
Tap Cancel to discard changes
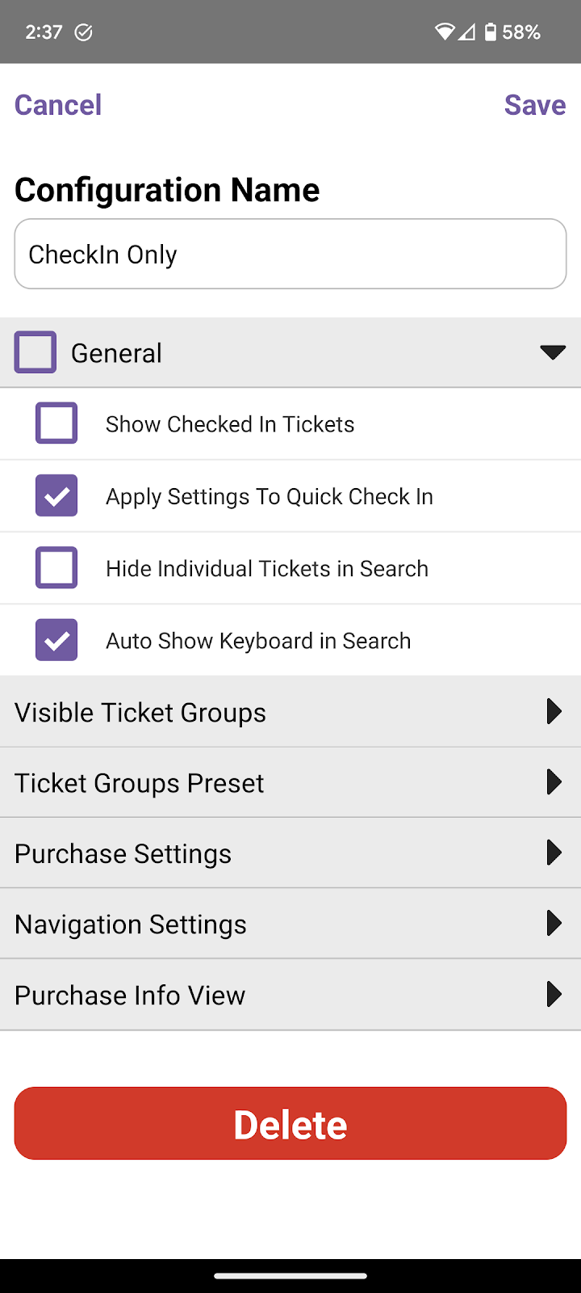click(x=58, y=105)
